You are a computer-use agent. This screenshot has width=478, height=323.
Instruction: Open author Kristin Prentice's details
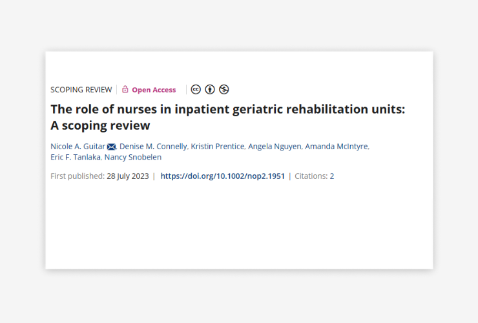[x=218, y=146]
